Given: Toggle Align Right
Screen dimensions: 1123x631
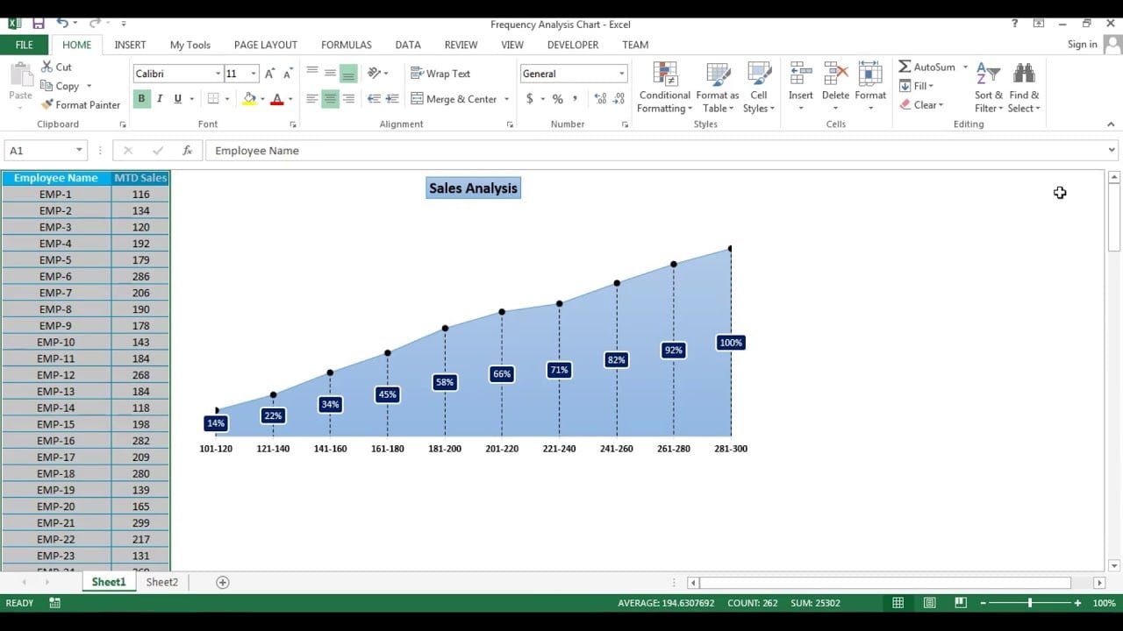Looking at the screenshot, I should (x=348, y=99).
